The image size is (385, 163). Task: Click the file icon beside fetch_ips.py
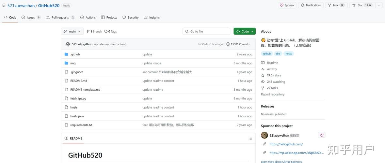(66, 98)
